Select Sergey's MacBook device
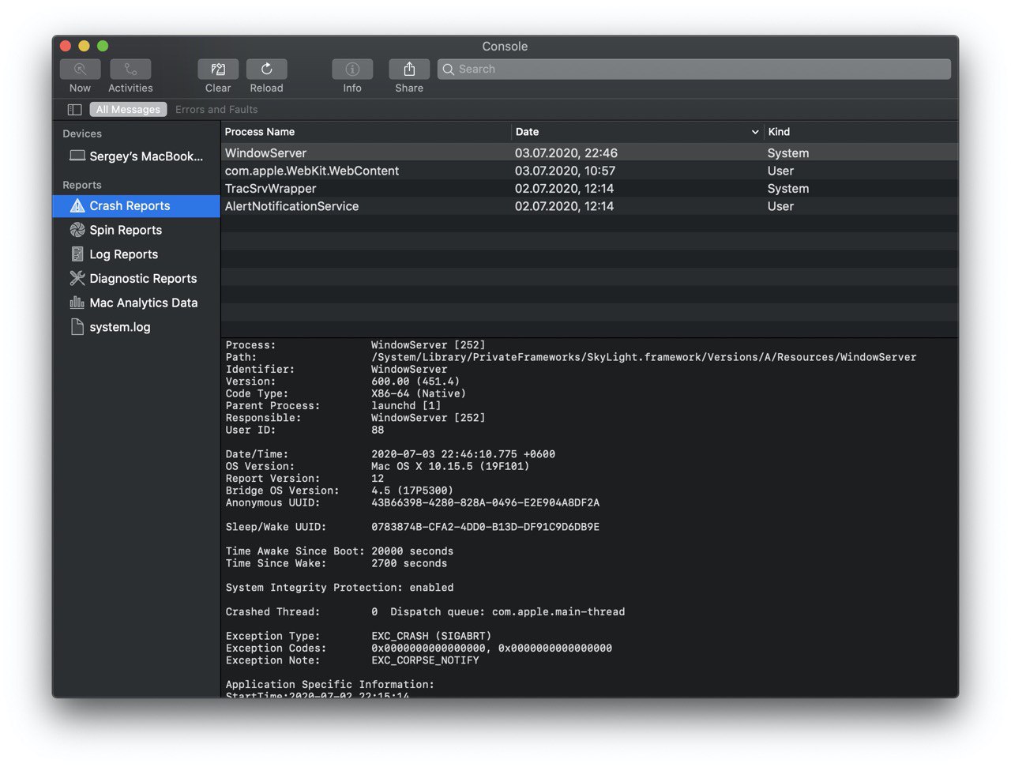 pos(136,156)
